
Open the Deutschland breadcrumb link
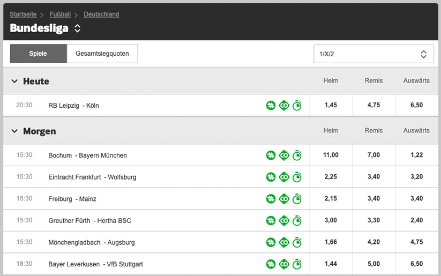click(101, 14)
